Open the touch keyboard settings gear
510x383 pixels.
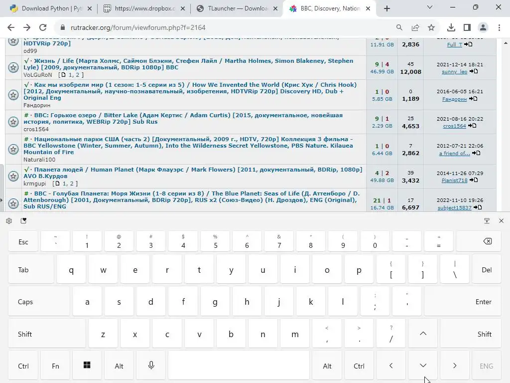coord(9,221)
